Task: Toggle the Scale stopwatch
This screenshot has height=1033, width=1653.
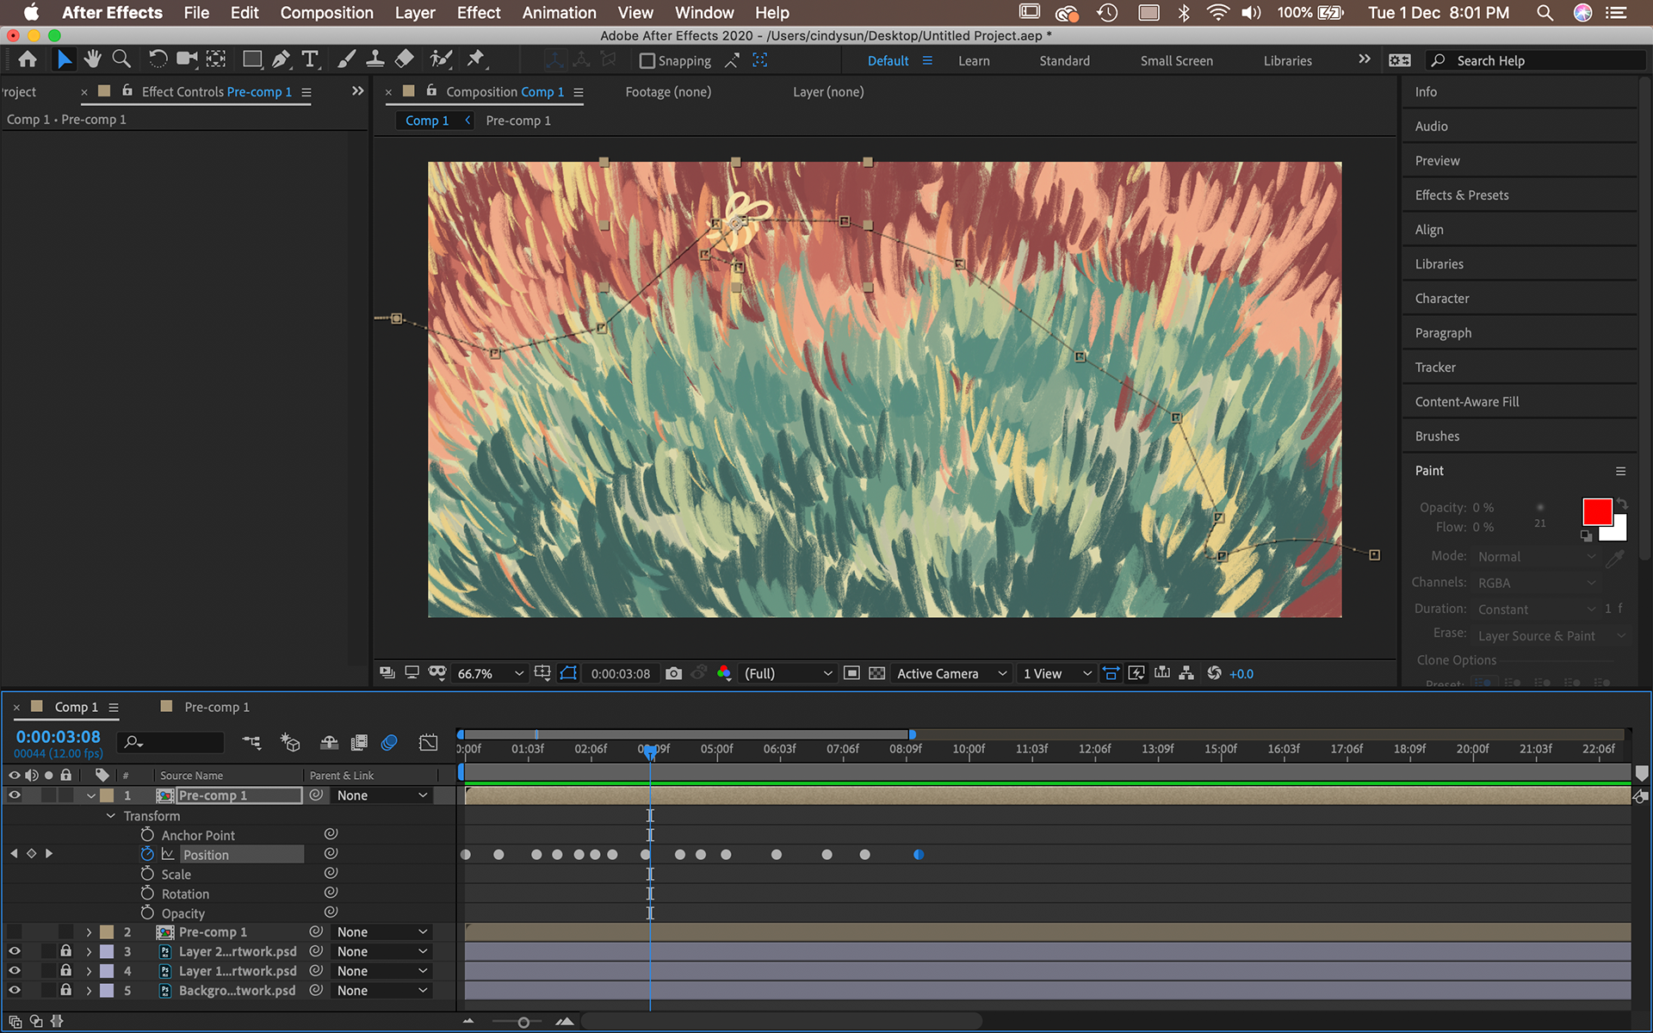Action: click(147, 874)
